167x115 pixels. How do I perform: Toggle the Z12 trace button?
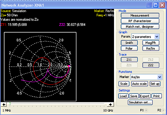point(151,59)
